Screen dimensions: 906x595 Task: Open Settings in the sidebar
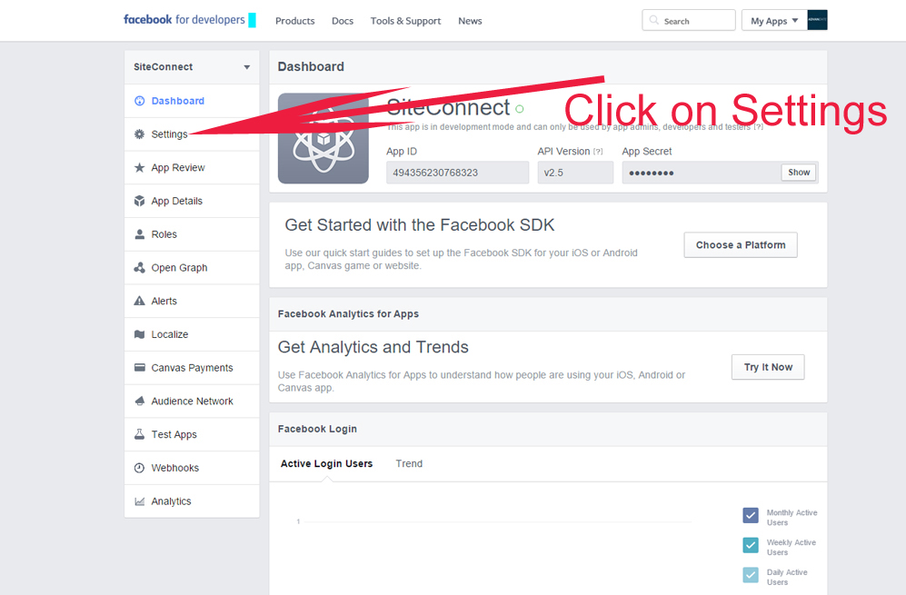click(x=192, y=134)
